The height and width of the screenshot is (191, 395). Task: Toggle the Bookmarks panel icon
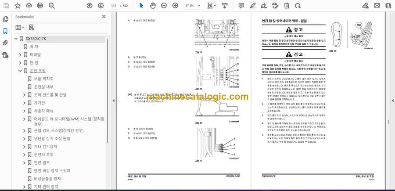tap(6, 31)
